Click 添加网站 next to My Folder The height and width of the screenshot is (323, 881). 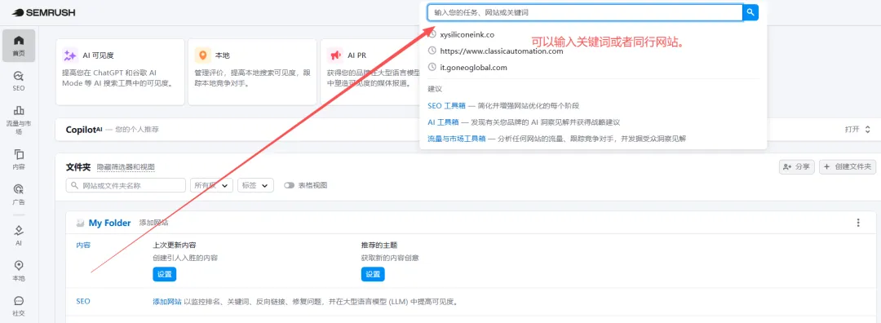coord(153,223)
